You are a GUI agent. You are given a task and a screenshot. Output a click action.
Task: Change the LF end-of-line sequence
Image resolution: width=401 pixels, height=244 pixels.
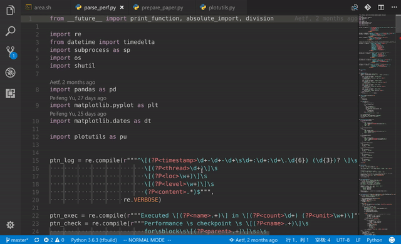[x=358, y=240]
